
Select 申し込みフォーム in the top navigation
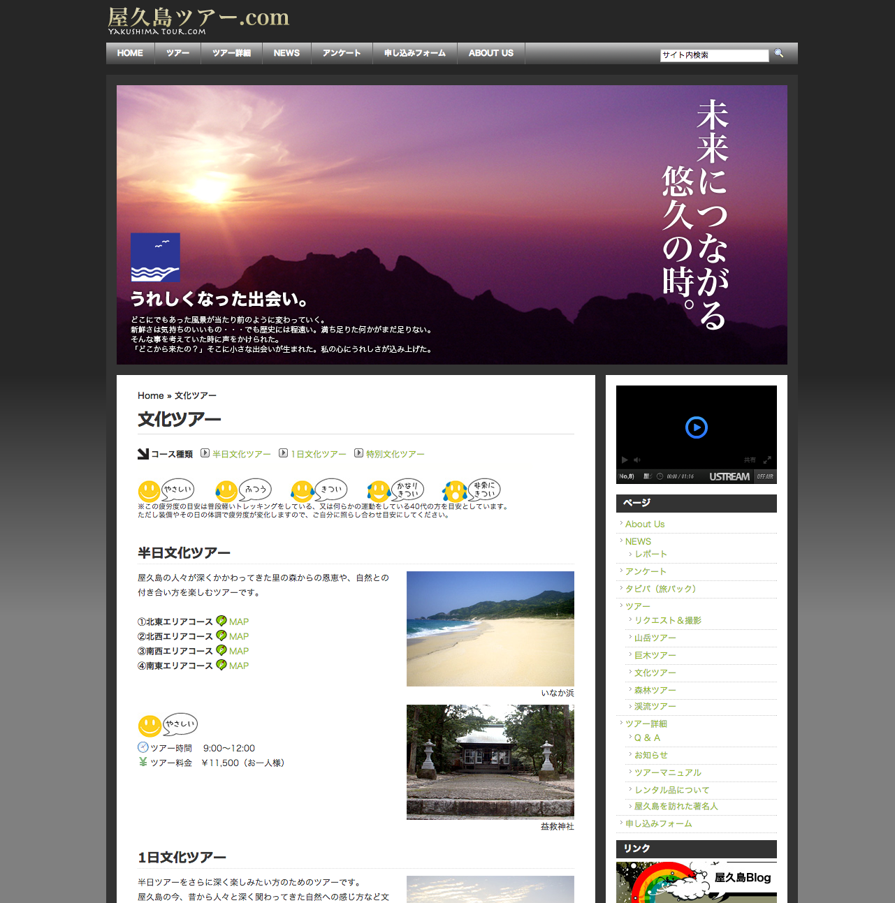(x=414, y=53)
